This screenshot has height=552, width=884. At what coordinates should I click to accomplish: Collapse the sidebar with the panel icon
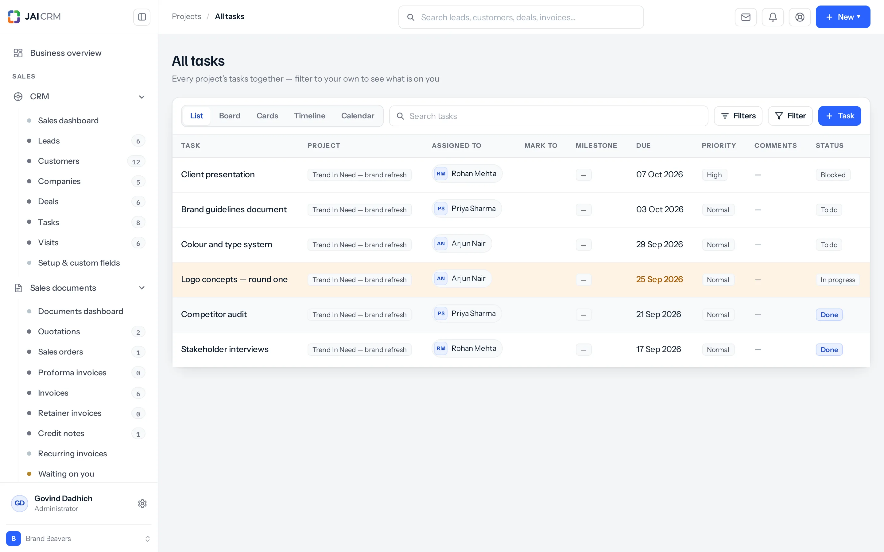coord(142,17)
